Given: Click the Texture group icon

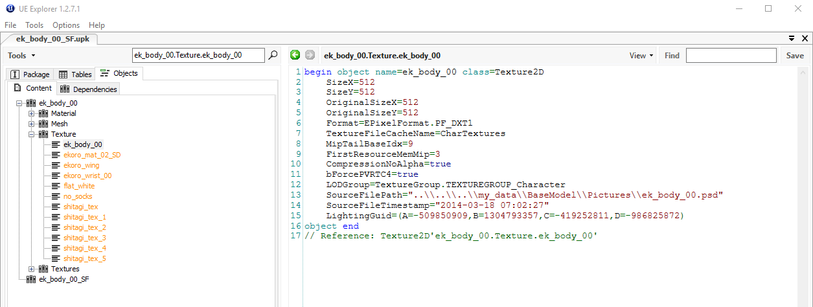Looking at the screenshot, I should 43,134.
